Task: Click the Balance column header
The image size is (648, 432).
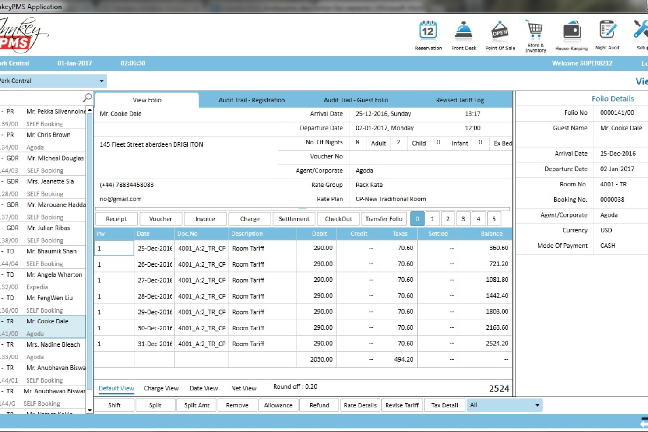Action: pos(485,234)
